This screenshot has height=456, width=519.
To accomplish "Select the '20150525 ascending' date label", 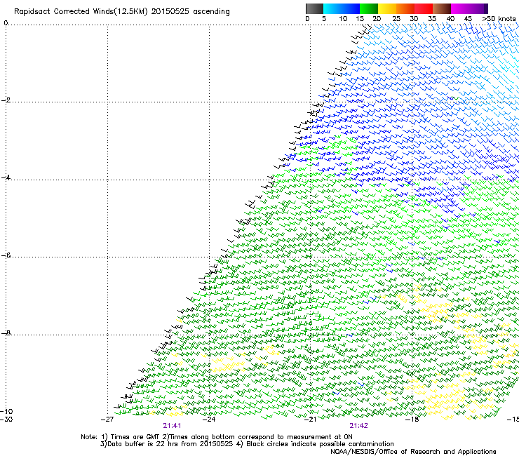I will click(x=190, y=12).
